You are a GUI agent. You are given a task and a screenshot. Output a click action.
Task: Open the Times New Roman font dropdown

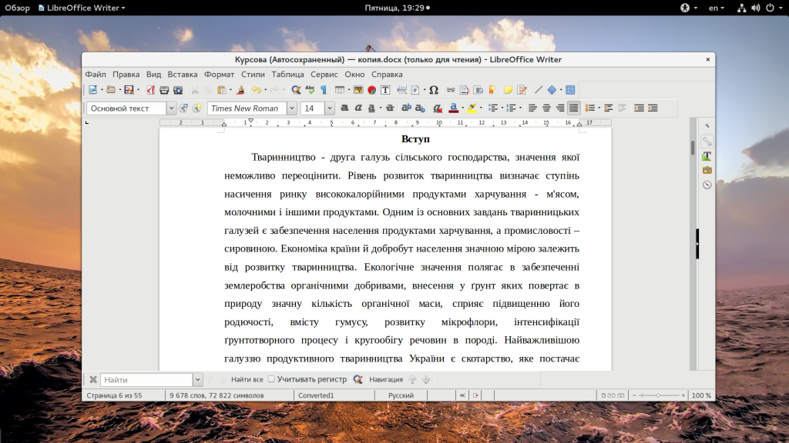292,108
